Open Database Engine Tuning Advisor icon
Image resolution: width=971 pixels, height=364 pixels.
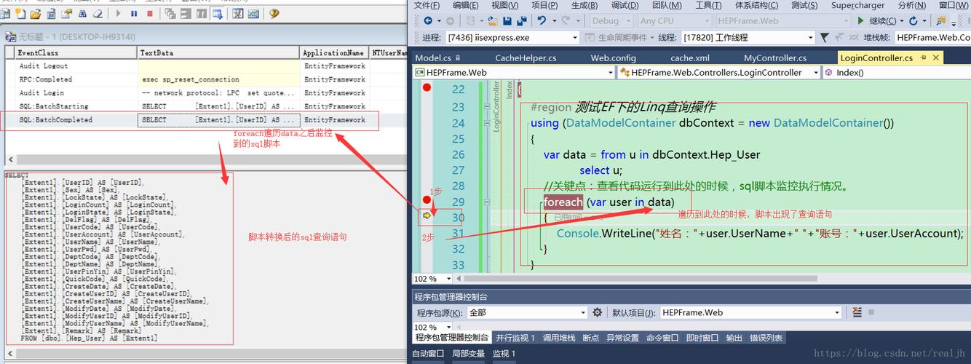coord(238,14)
